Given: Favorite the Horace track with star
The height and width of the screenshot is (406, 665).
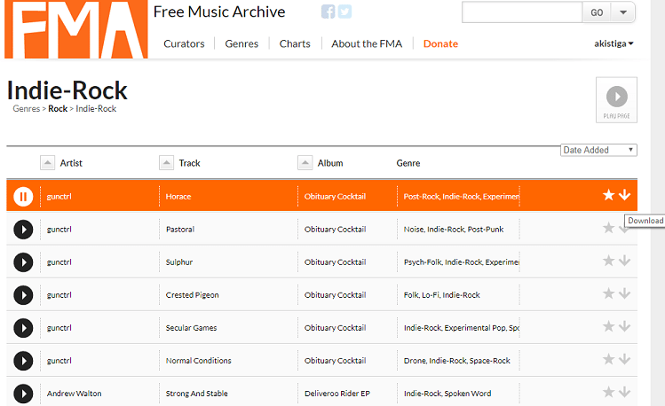Looking at the screenshot, I should (608, 195).
